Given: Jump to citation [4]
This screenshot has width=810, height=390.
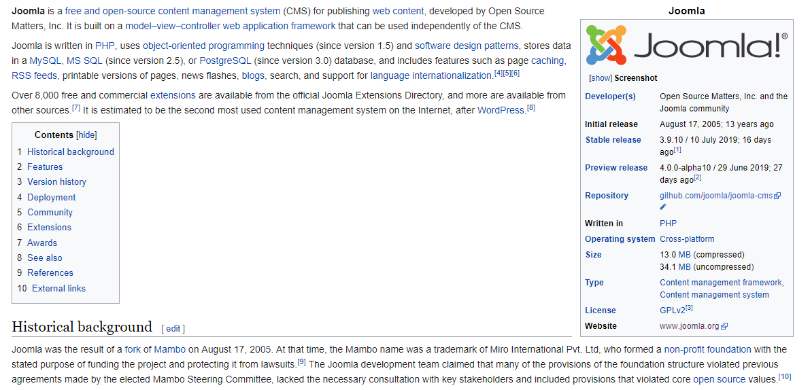Looking at the screenshot, I should point(499,73).
